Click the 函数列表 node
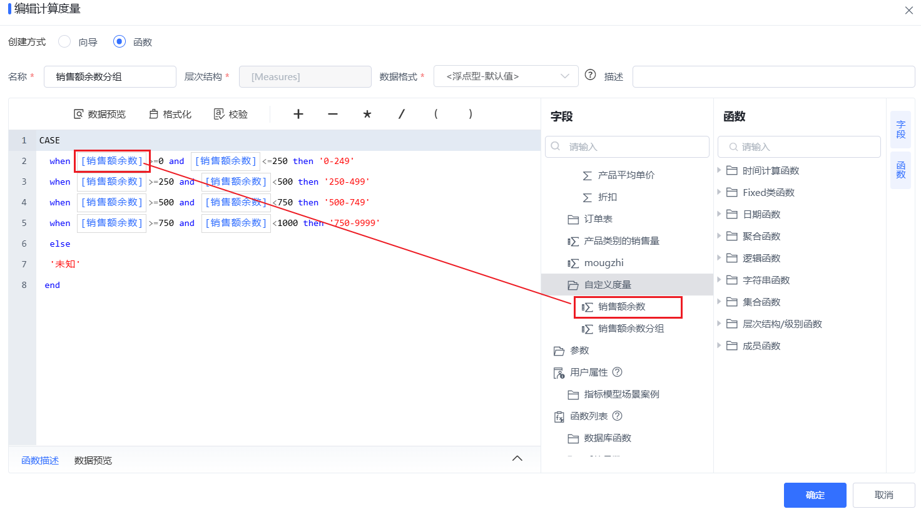The image size is (921, 514). (589, 416)
